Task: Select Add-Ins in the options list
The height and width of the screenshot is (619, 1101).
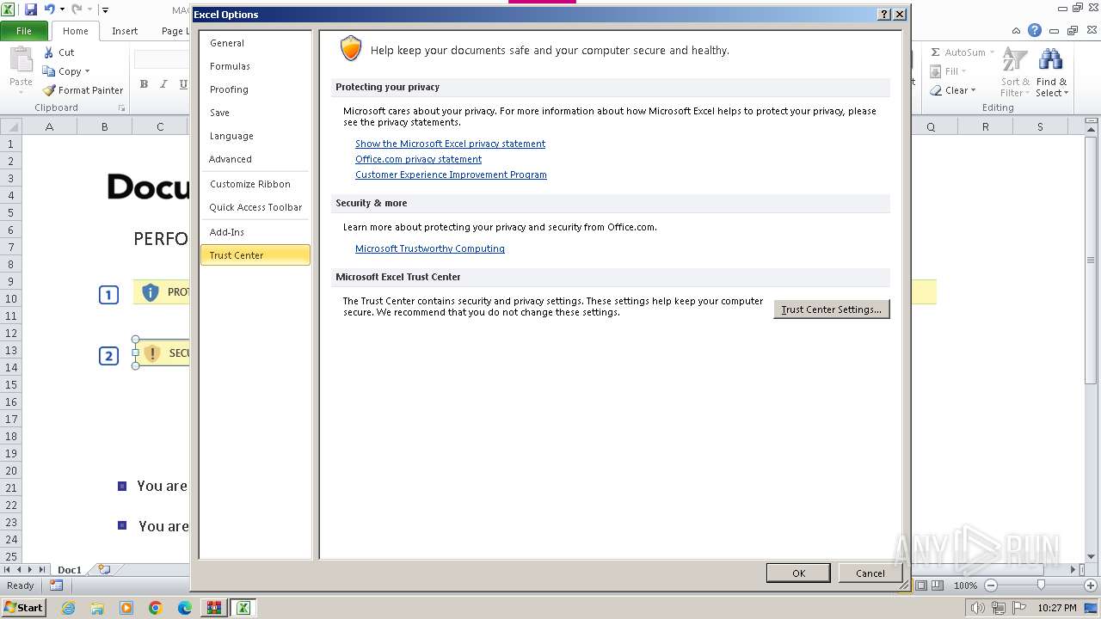Action: pos(255,232)
